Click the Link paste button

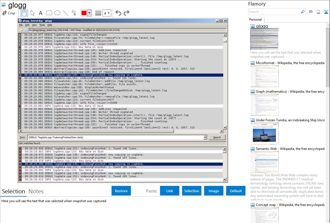[170, 191]
